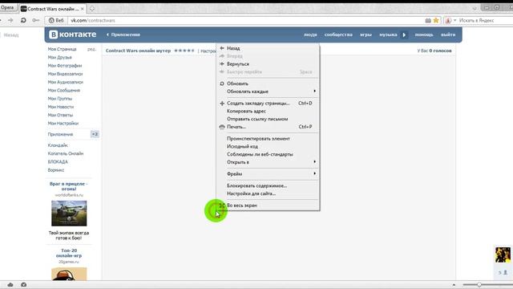Click the app star rating
513x289 pixels.
[x=184, y=51]
